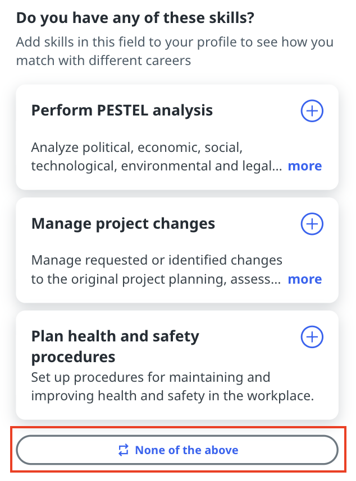Reveal the truncated description under PESTEL analysis
Image resolution: width=356 pixels, height=481 pixels.
(x=305, y=166)
